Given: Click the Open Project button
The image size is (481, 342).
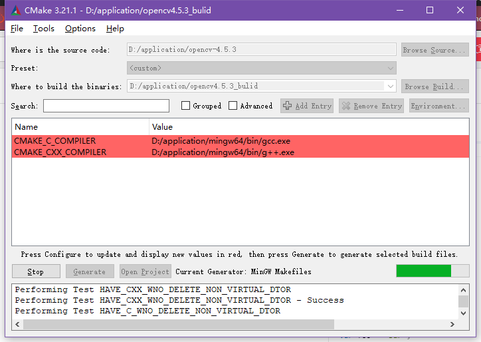Looking at the screenshot, I should point(145,271).
